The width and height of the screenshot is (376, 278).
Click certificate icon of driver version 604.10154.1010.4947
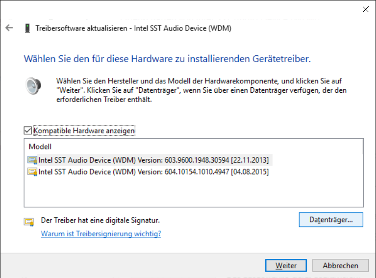click(x=32, y=172)
